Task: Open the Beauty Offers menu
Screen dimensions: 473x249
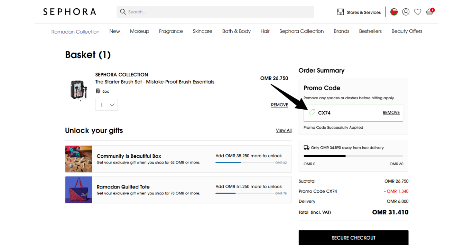Action: pyautogui.click(x=407, y=31)
